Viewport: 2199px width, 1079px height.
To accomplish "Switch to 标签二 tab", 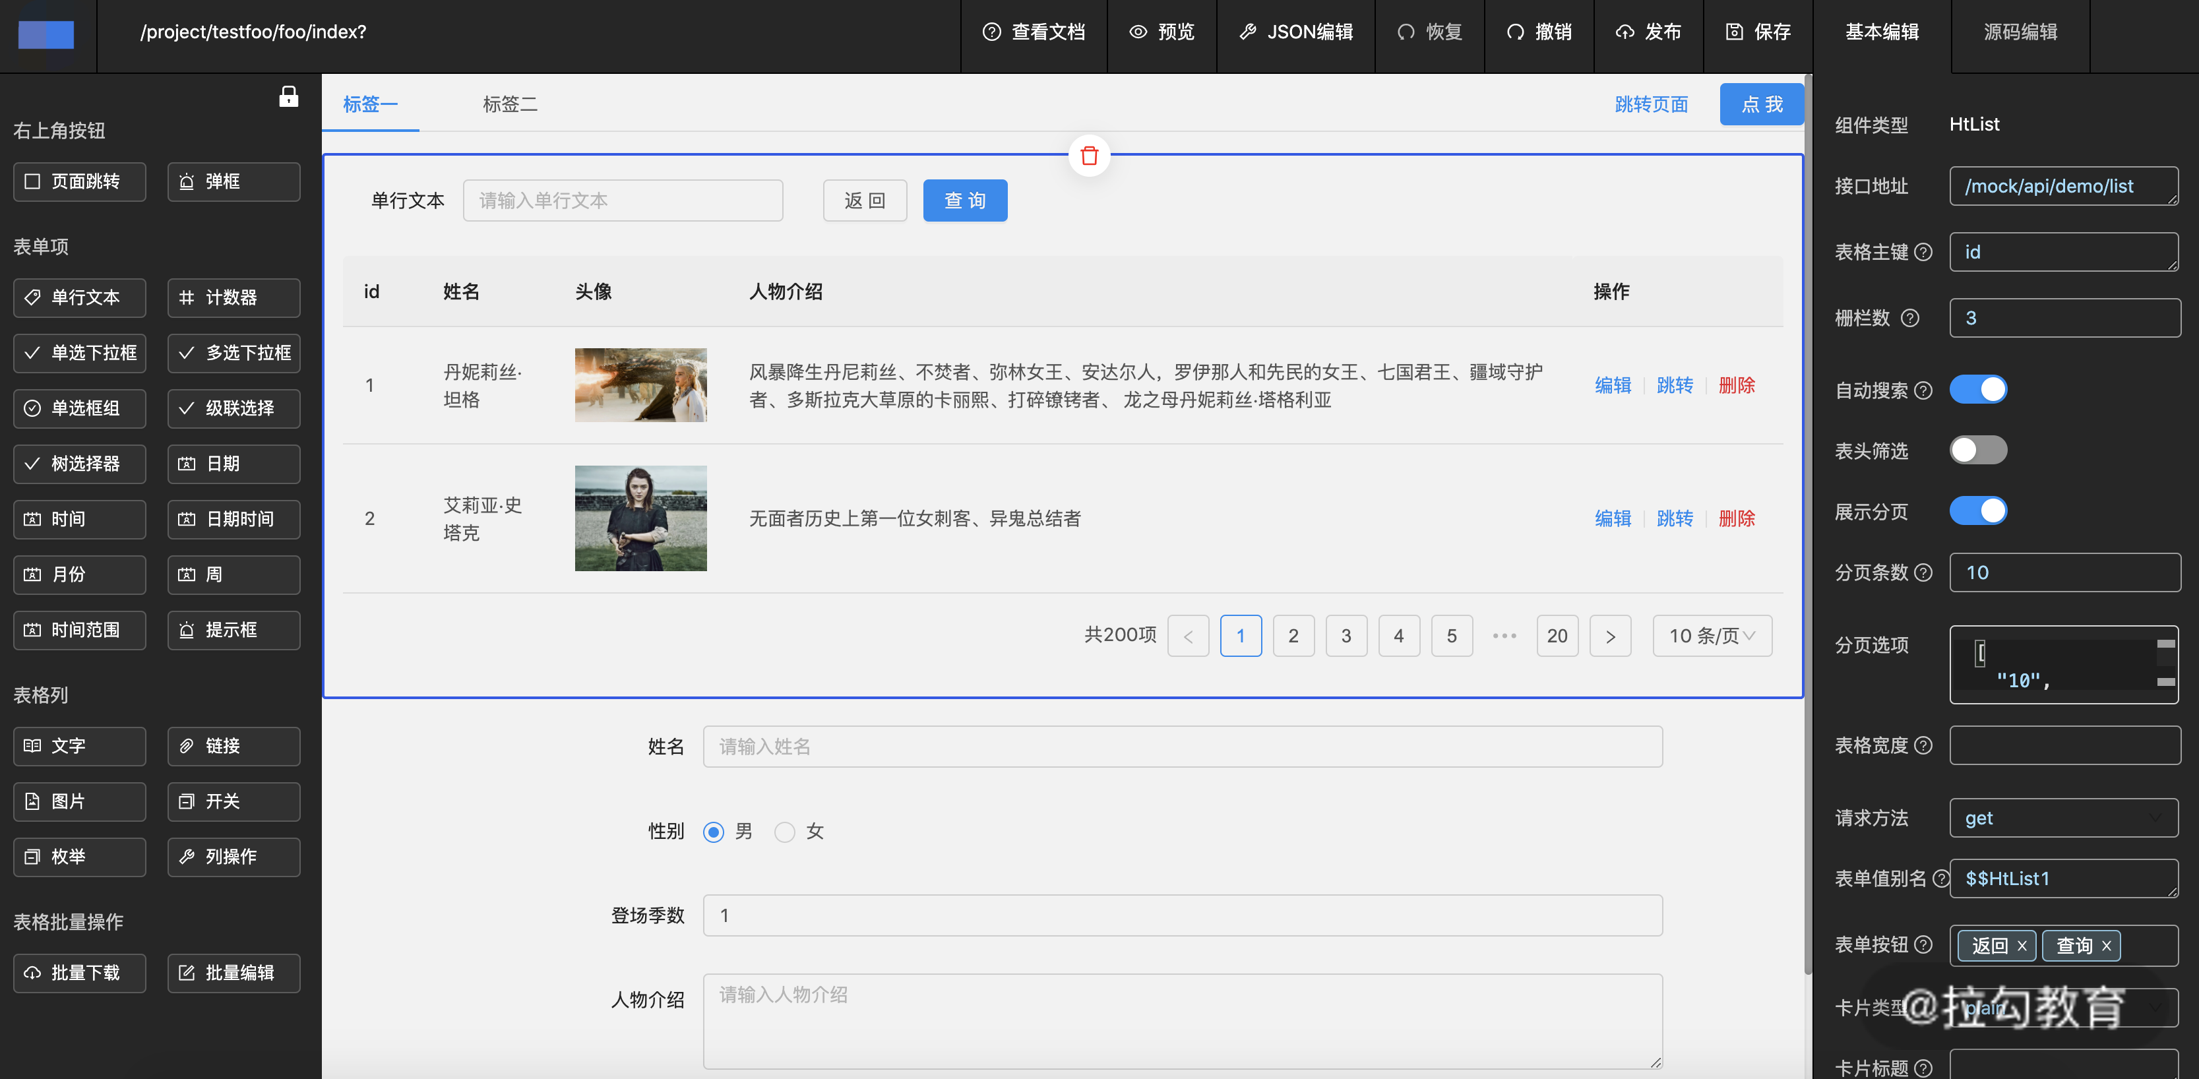I will pyautogui.click(x=510, y=104).
